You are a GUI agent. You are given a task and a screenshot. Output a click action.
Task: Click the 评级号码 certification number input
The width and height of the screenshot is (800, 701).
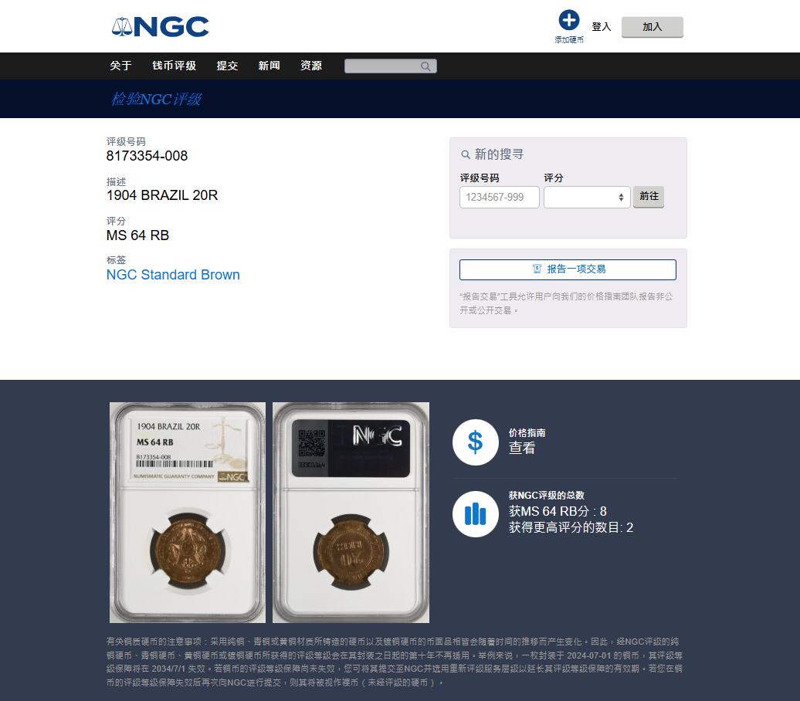[500, 198]
